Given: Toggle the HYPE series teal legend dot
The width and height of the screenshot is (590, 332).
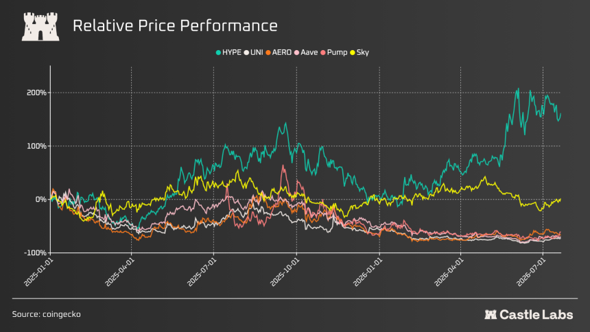Looking at the screenshot, I should tap(218, 53).
